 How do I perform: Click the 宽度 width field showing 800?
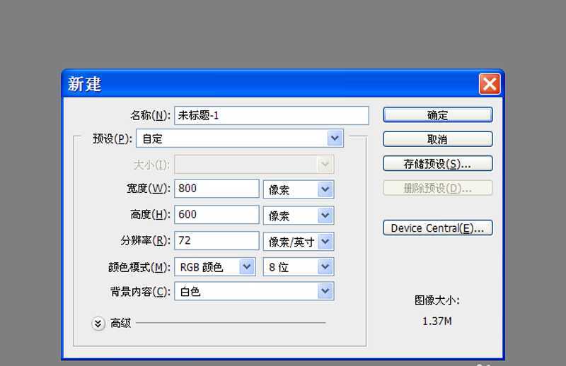tap(216, 189)
